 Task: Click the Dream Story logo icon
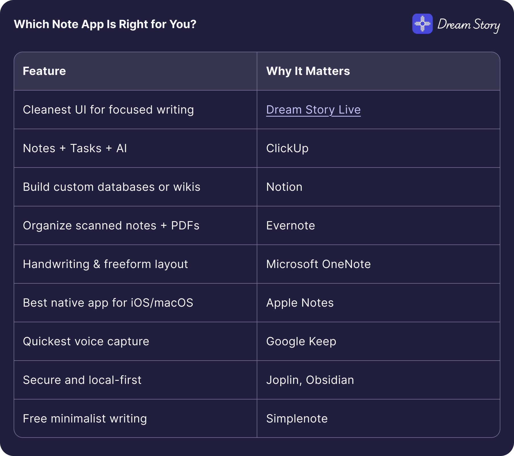click(422, 24)
